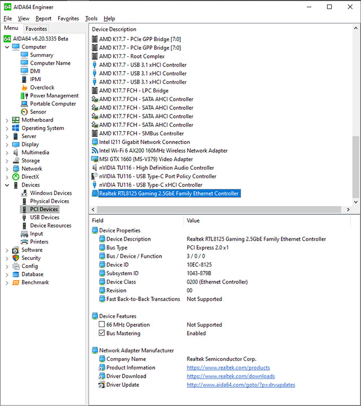
Task: Click the Power Management battery icon
Action: click(24, 95)
